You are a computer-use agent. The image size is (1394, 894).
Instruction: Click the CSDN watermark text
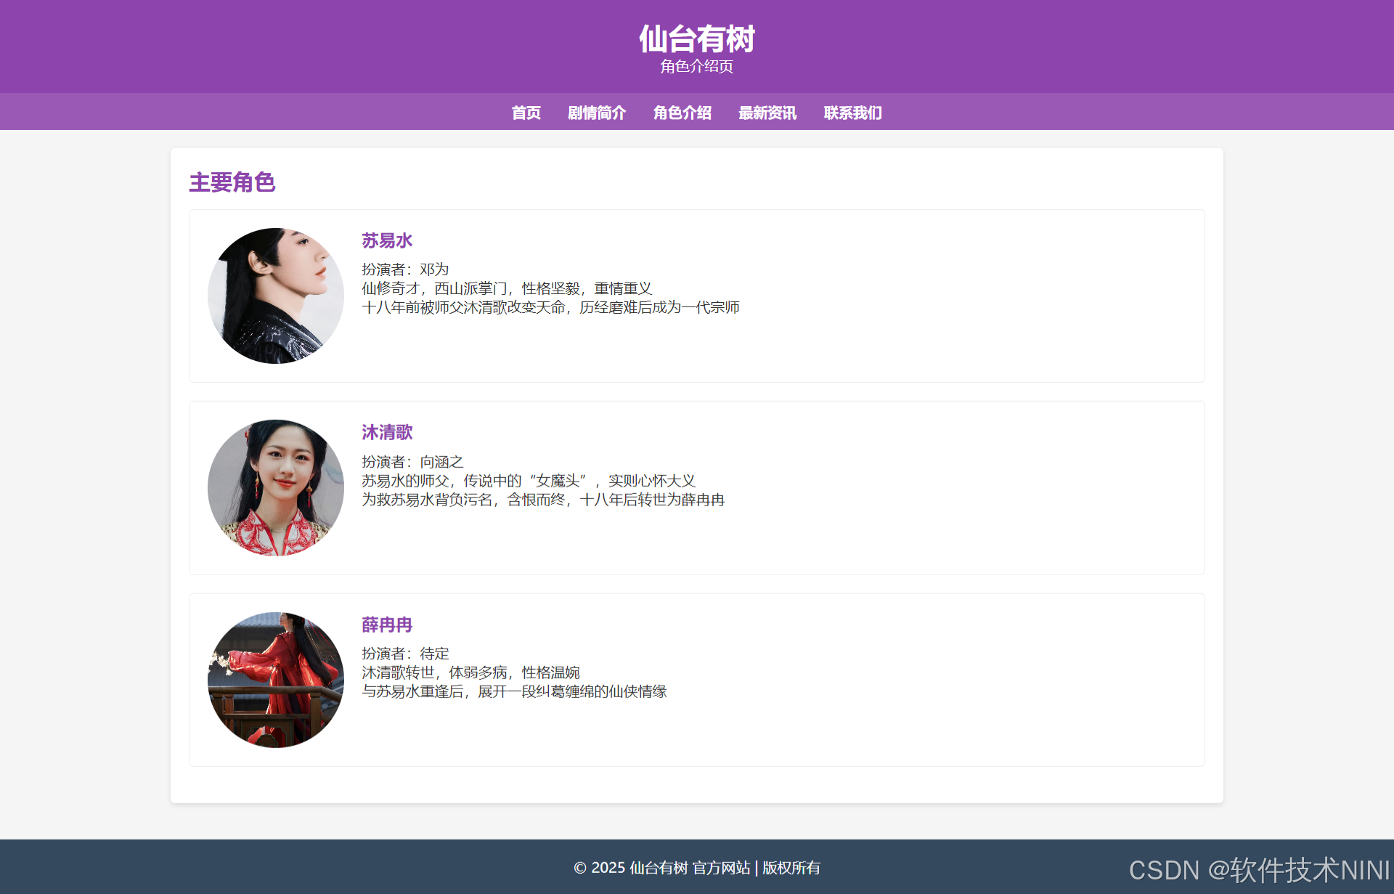coord(1258,870)
